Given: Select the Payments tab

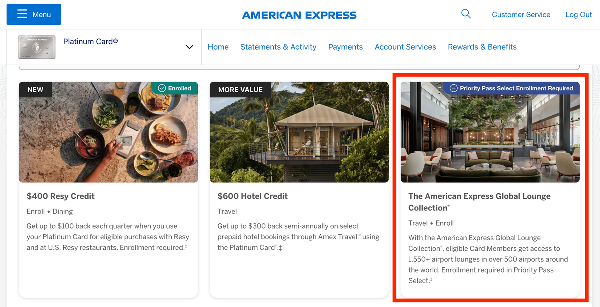Looking at the screenshot, I should click(345, 47).
